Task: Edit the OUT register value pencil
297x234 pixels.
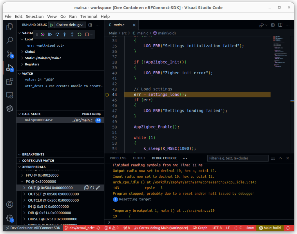Action: coord(98,188)
